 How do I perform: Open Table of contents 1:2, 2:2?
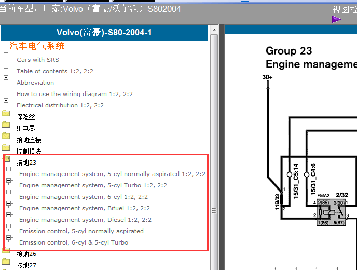[x=55, y=71]
